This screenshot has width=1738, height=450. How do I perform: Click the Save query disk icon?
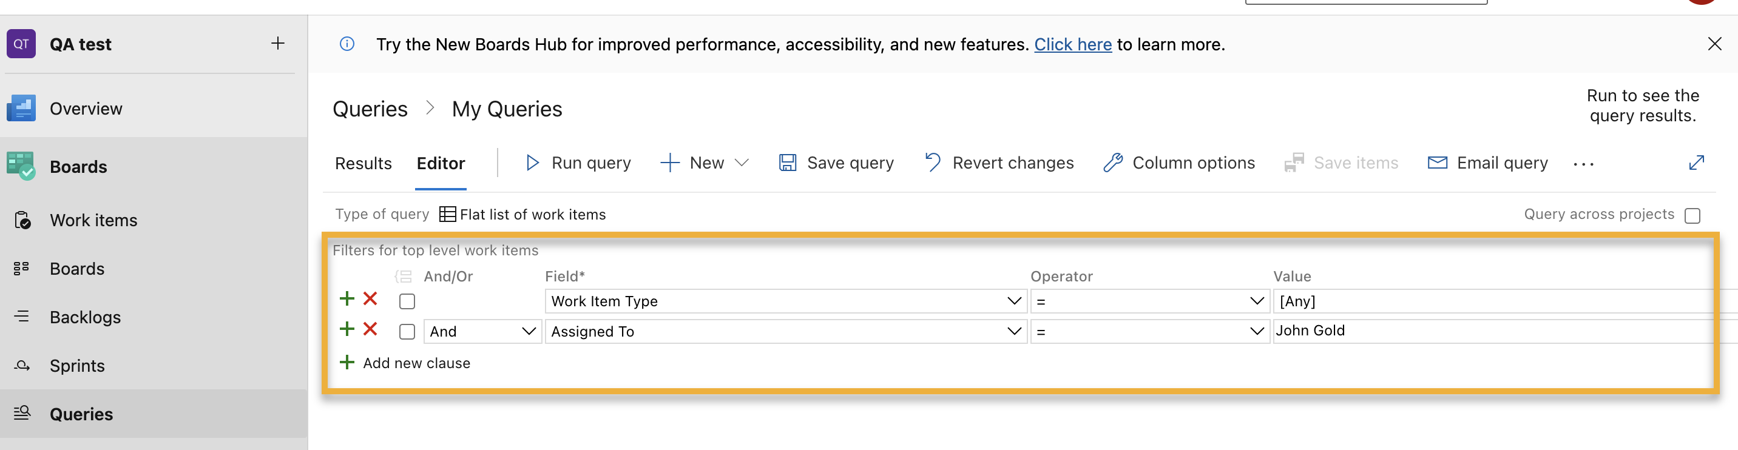tap(786, 163)
